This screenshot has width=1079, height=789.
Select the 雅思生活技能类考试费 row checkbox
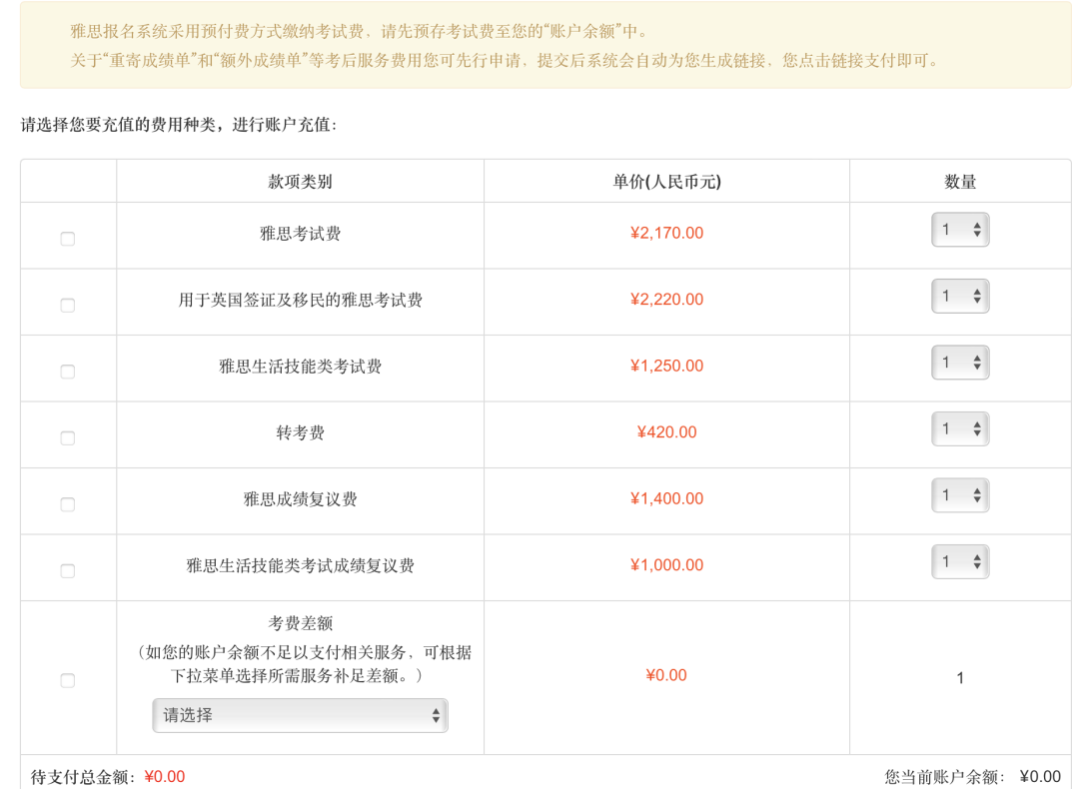68,372
